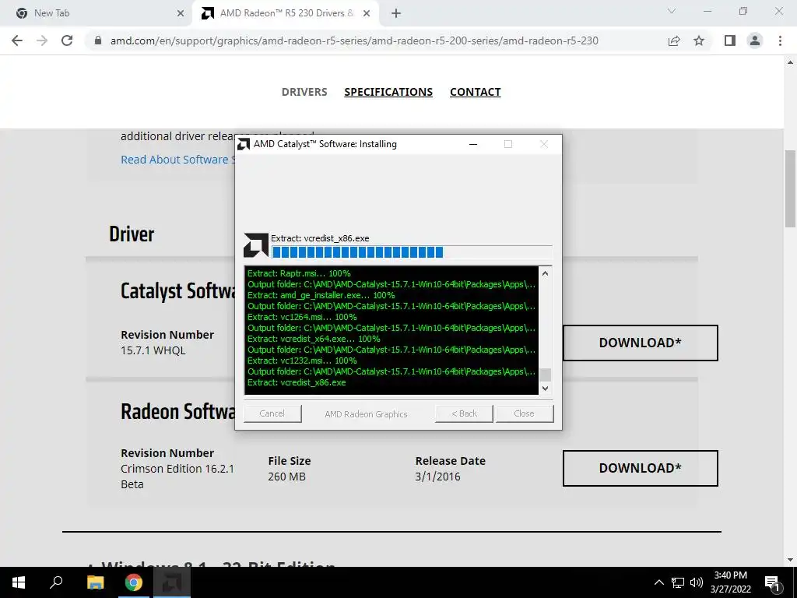
Task: Click the installer extraction progress bar
Action: (412, 252)
